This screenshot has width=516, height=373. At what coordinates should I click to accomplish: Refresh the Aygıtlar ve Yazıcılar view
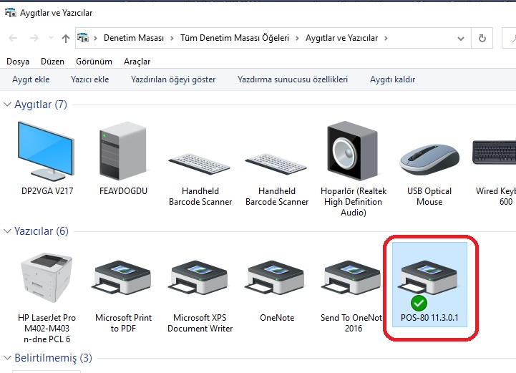tap(482, 38)
